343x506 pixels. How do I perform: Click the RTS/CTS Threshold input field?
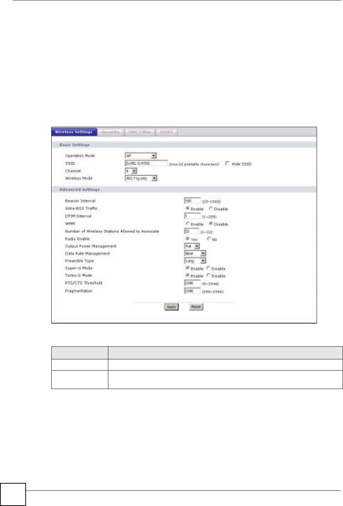tap(192, 283)
